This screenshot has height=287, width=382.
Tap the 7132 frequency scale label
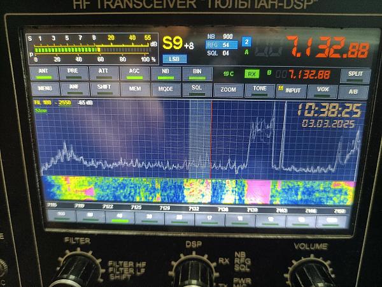coord(194,209)
